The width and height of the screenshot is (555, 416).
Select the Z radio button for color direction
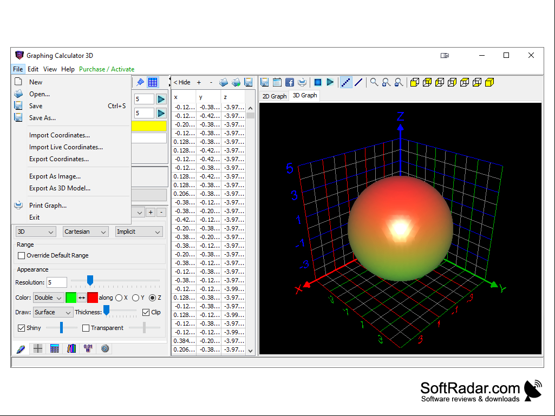coord(153,298)
